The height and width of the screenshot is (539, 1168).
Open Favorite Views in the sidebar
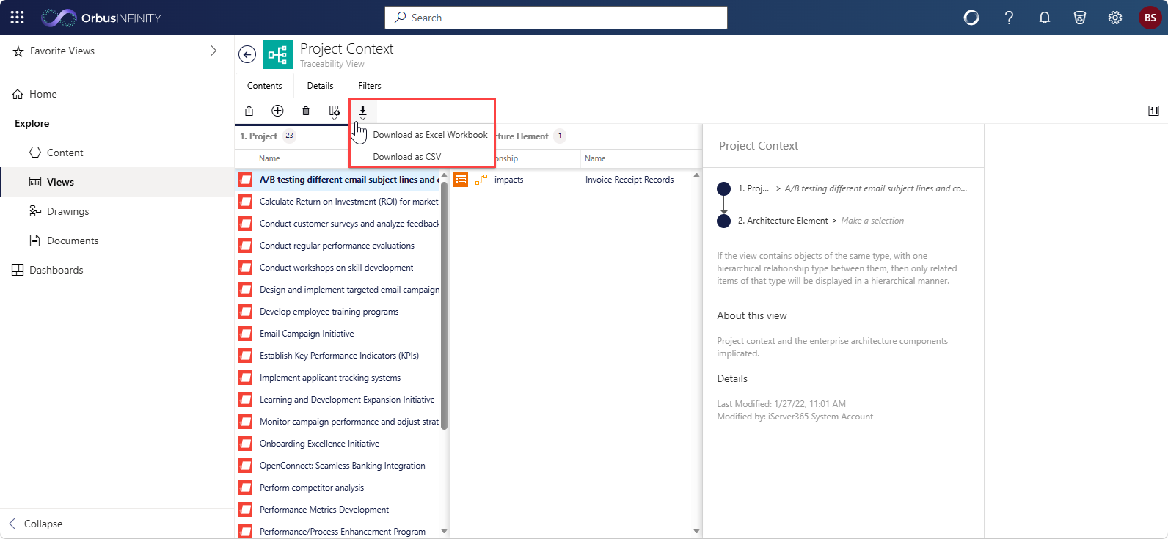click(x=62, y=51)
